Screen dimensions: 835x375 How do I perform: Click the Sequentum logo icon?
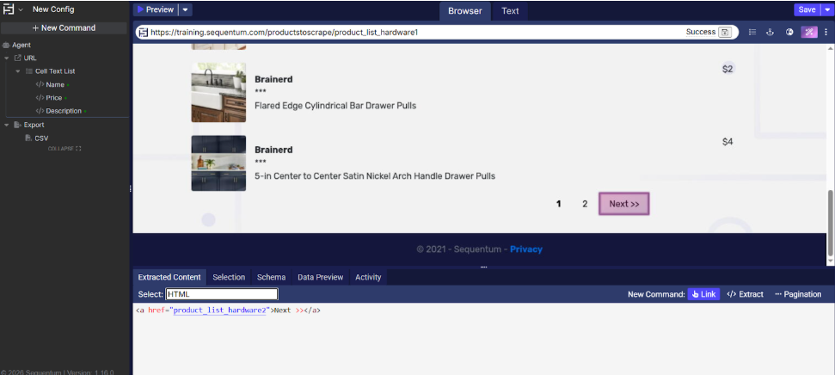tap(9, 9)
